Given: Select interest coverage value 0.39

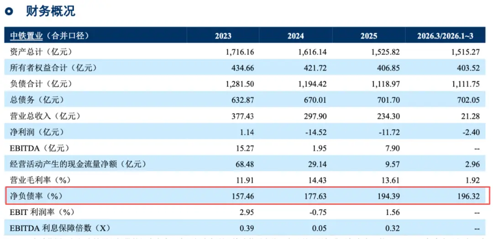Looking at the screenshot, I should coord(247,229).
